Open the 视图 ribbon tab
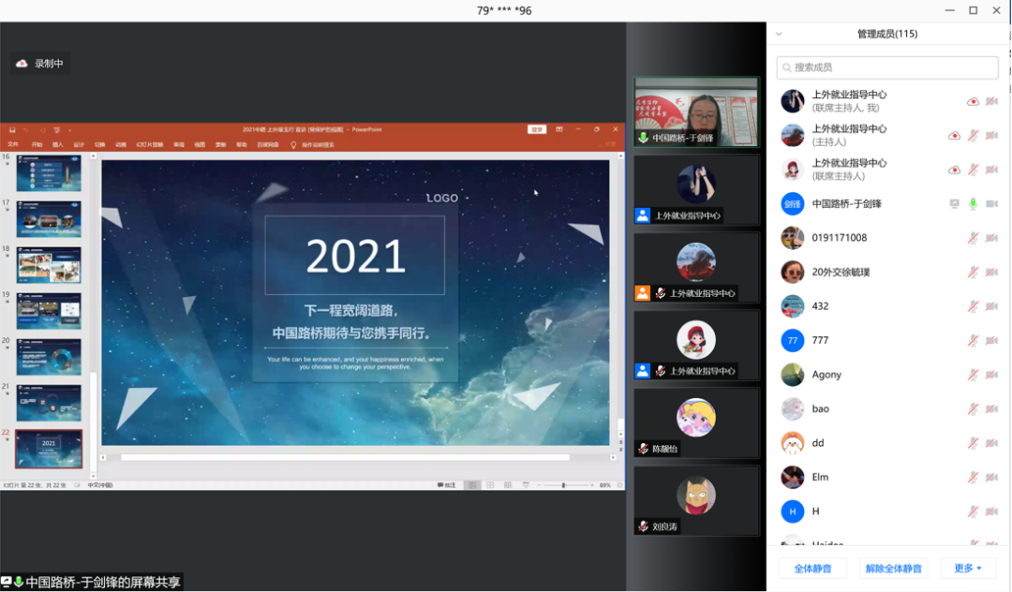The image size is (1012, 592). [200, 145]
